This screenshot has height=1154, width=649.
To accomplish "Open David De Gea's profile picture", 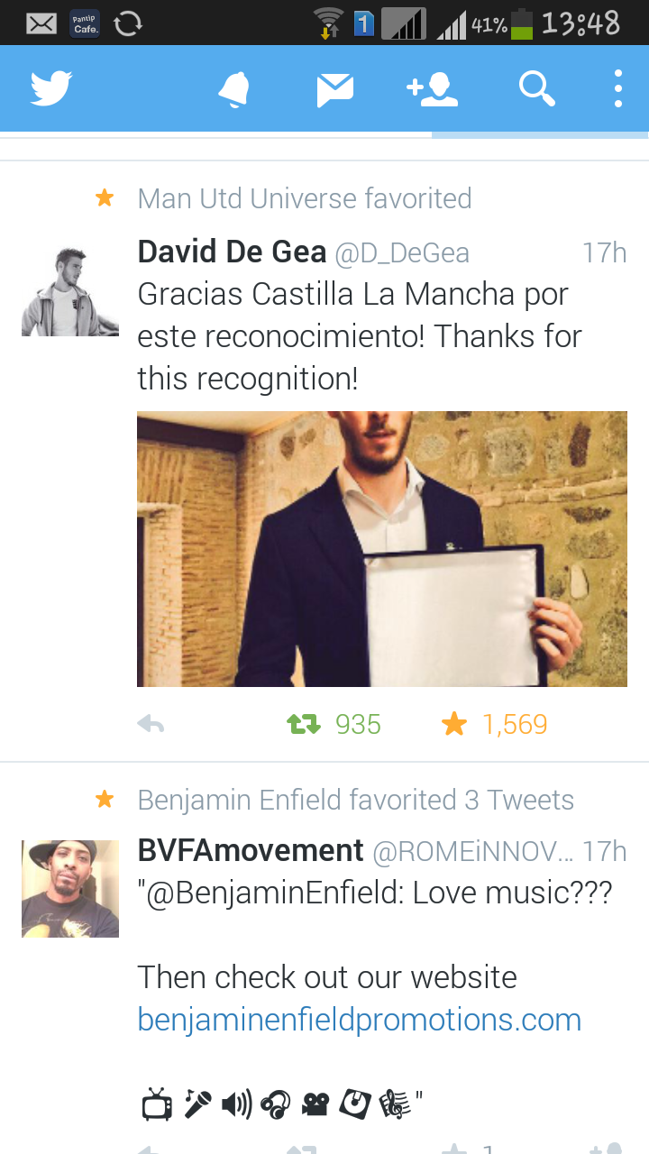I will (70, 288).
